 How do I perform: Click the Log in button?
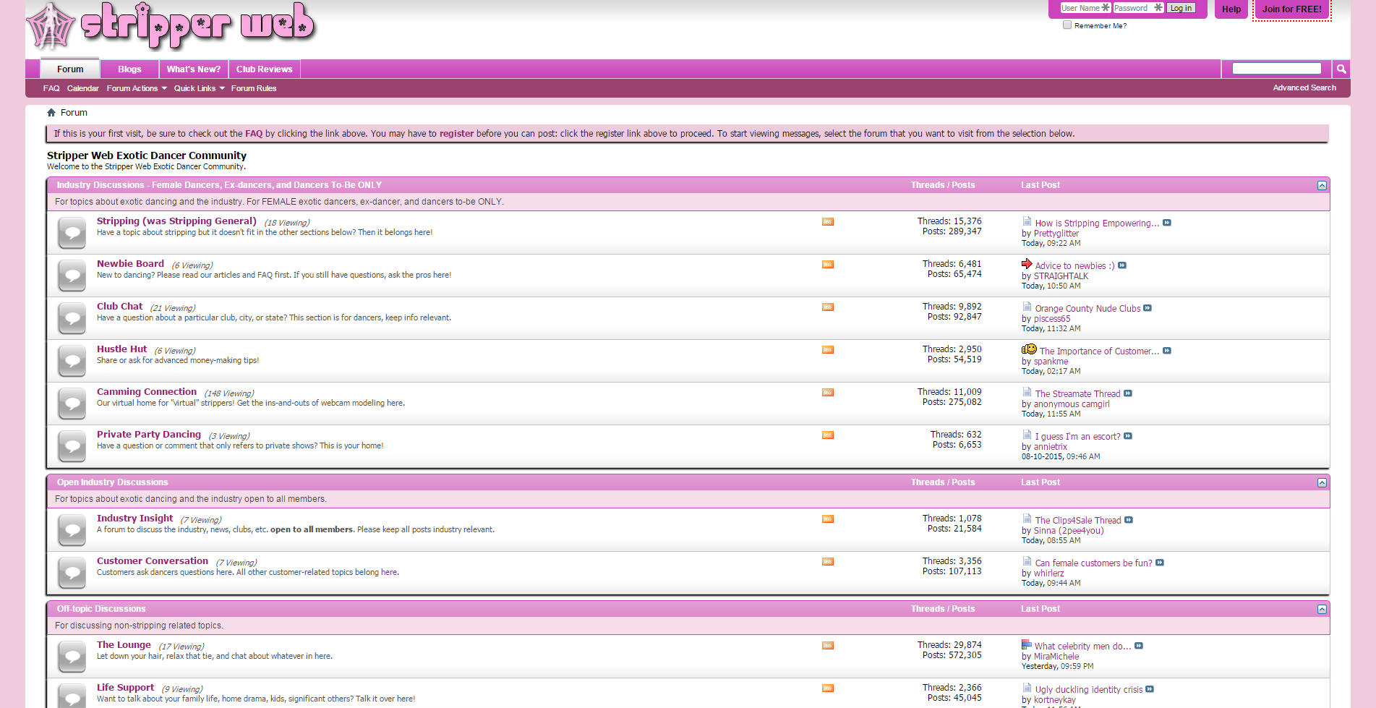pyautogui.click(x=1181, y=8)
